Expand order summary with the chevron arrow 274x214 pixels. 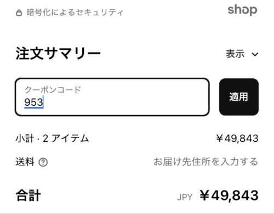tap(255, 54)
